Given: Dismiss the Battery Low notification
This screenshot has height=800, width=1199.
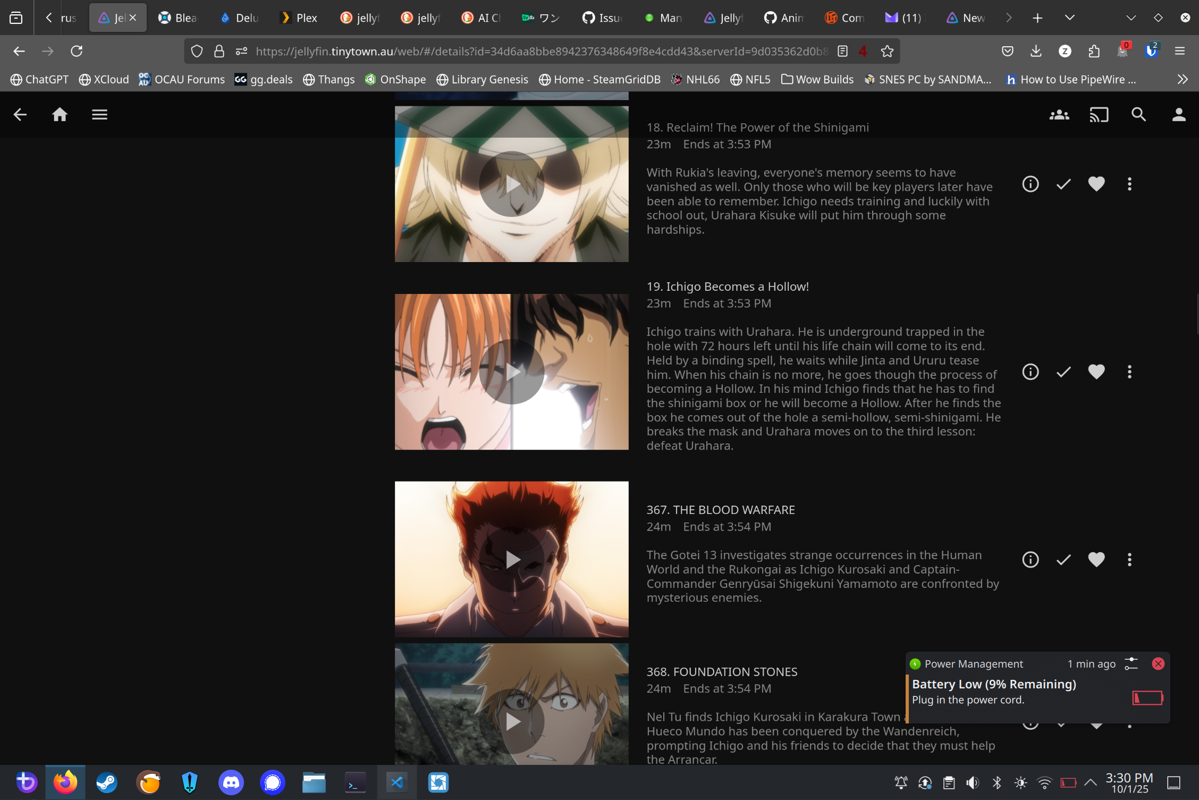Looking at the screenshot, I should click(1158, 663).
